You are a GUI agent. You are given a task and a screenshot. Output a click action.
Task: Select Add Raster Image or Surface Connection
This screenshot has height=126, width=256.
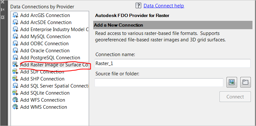[54, 65]
